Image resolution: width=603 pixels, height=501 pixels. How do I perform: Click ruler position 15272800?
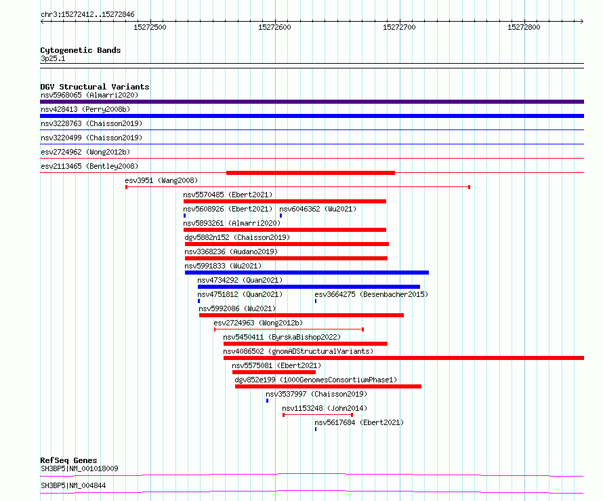pos(524,27)
